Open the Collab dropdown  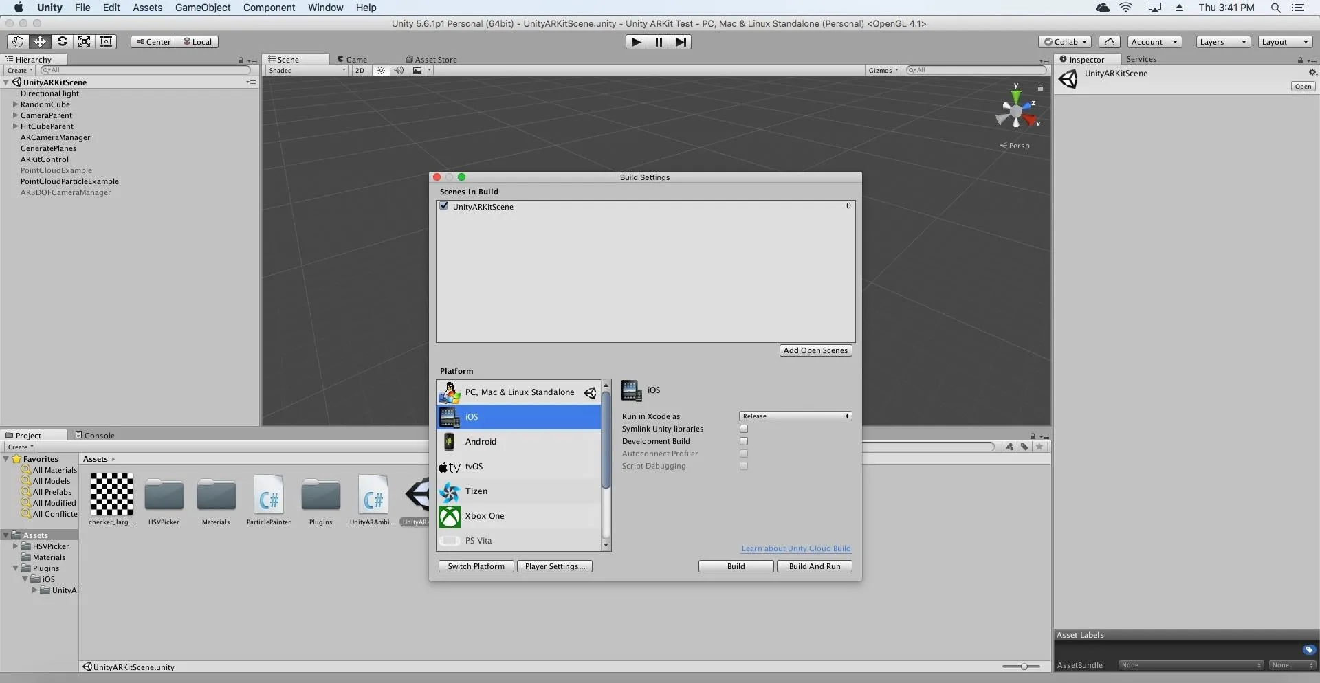(1065, 42)
